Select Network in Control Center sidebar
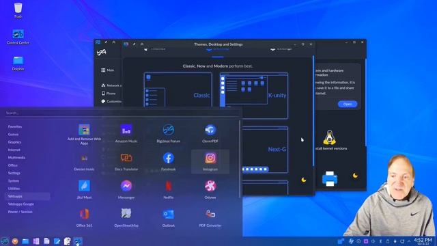 [x=111, y=85]
